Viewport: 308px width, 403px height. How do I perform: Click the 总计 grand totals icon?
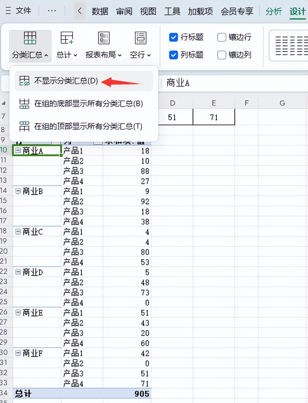click(x=67, y=38)
